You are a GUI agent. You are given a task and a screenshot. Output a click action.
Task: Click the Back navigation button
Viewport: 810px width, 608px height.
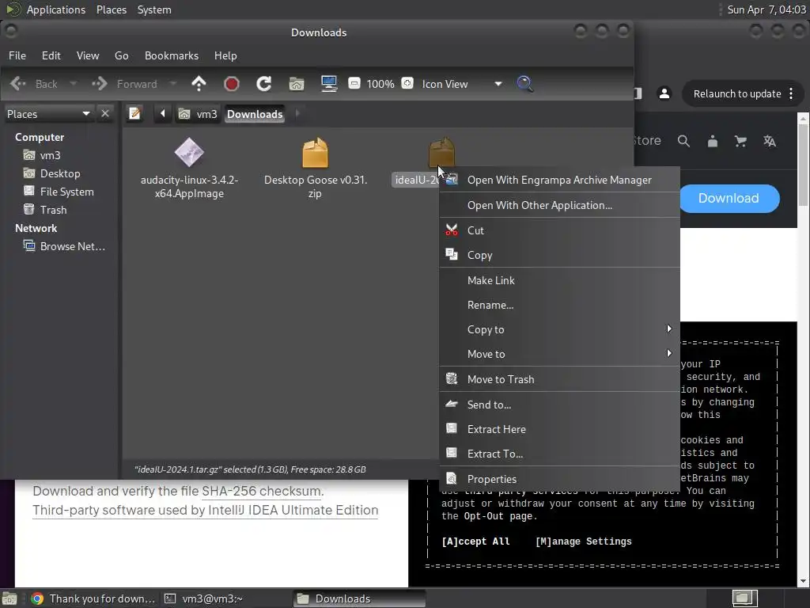coord(34,84)
